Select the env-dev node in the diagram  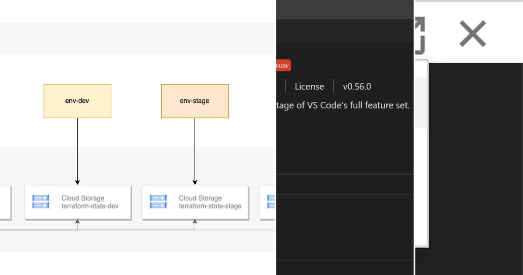coord(77,101)
